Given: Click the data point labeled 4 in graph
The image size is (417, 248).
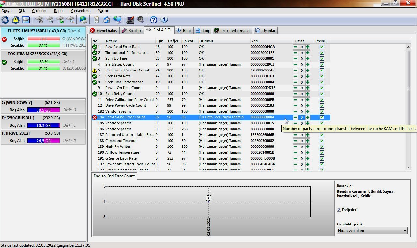Looking at the screenshot, I should coord(208,198).
